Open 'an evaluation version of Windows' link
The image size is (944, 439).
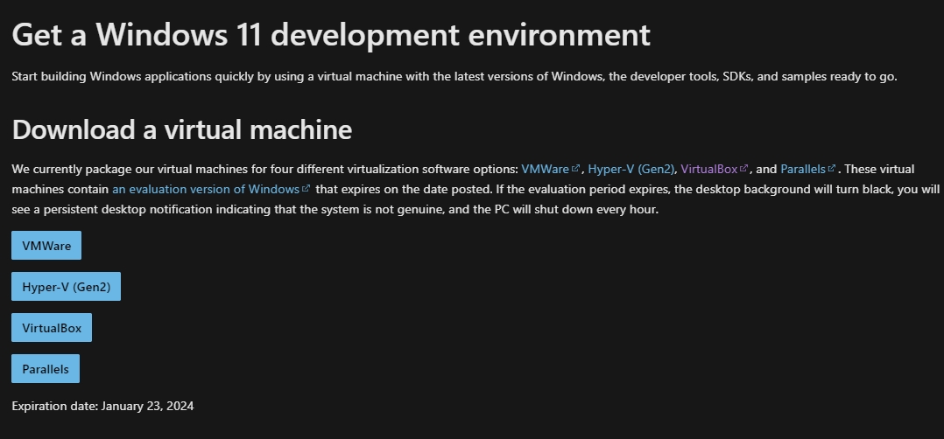[211, 189]
